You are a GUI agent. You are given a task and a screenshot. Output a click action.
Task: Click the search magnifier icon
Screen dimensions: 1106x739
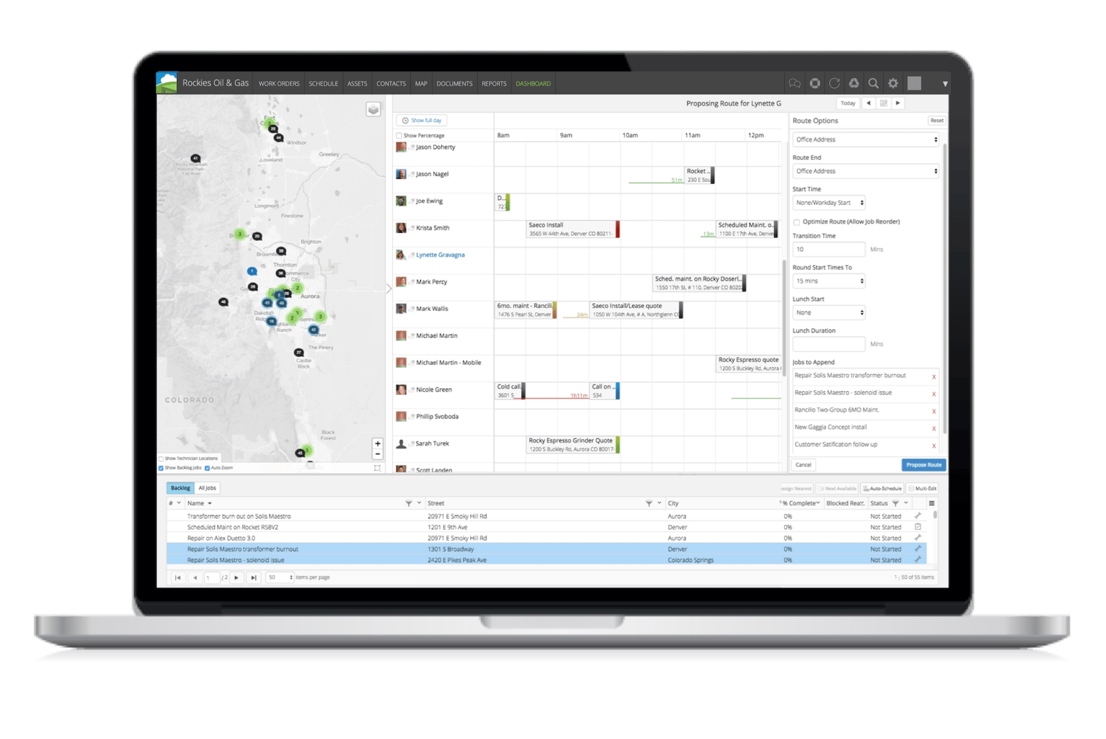pos(873,83)
